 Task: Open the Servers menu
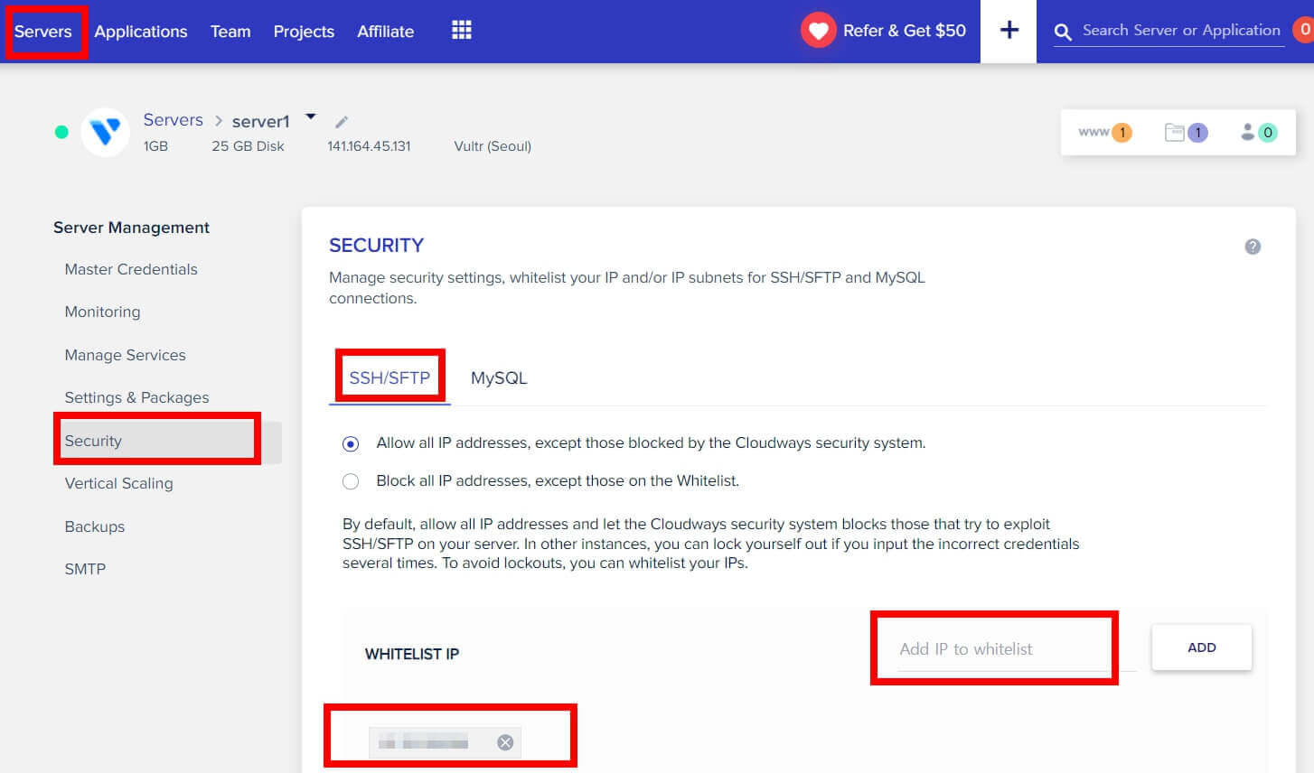click(x=43, y=32)
